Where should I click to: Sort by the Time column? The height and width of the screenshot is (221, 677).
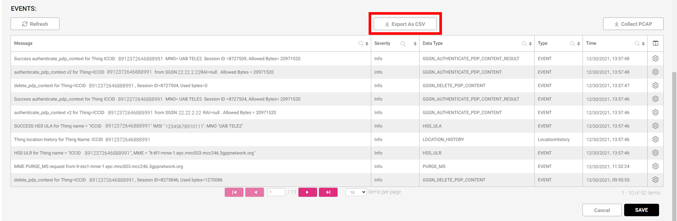click(x=643, y=44)
